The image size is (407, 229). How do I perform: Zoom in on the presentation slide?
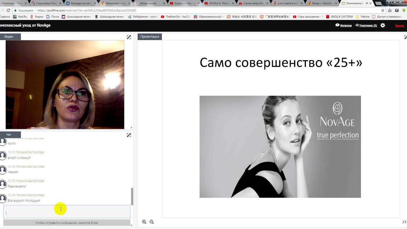tap(144, 222)
